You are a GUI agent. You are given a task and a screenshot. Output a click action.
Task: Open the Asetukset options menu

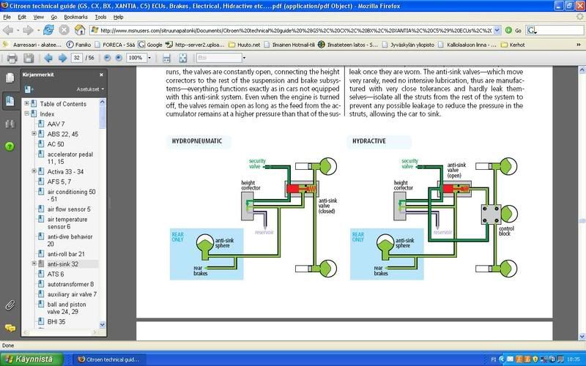coord(91,89)
